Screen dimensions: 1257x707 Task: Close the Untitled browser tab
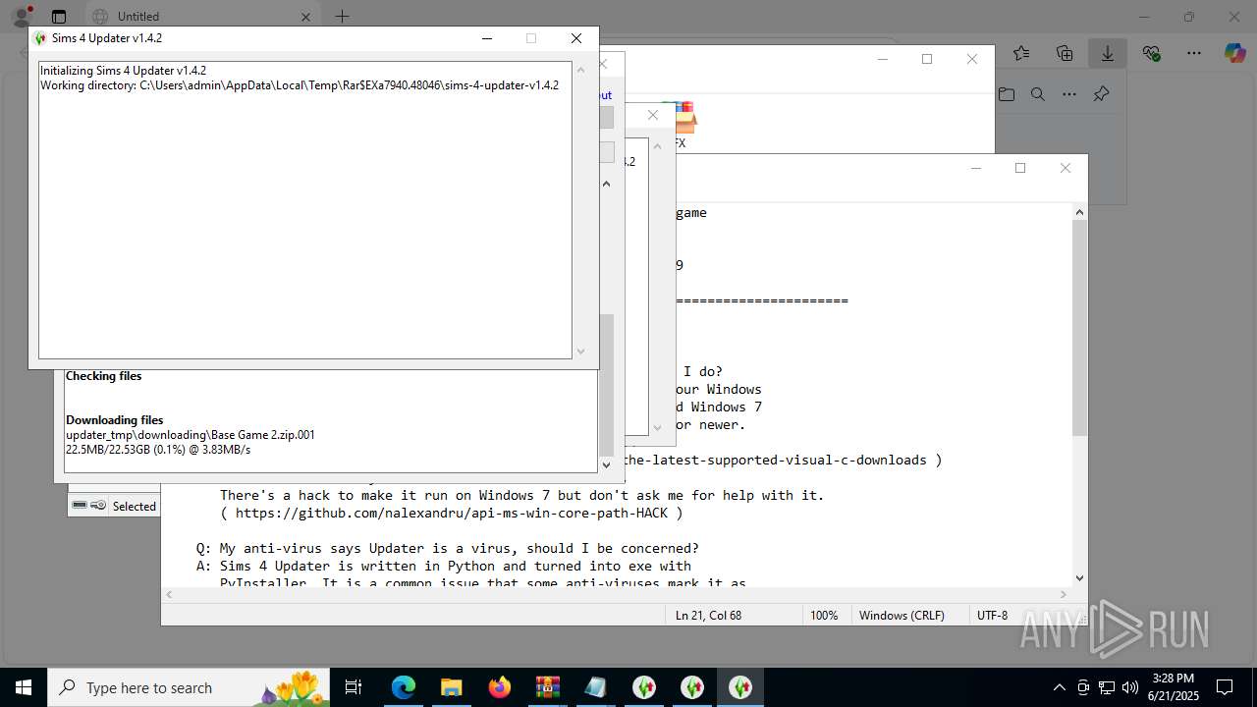(305, 17)
